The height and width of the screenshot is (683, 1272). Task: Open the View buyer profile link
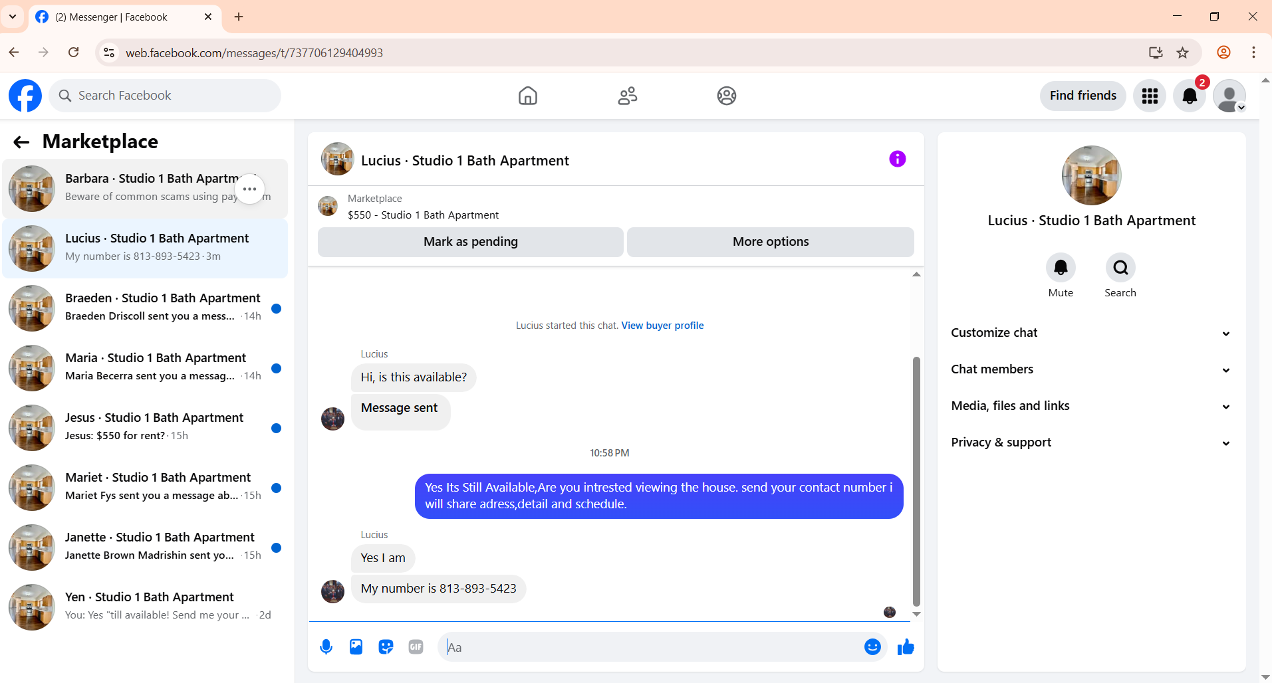click(x=662, y=326)
